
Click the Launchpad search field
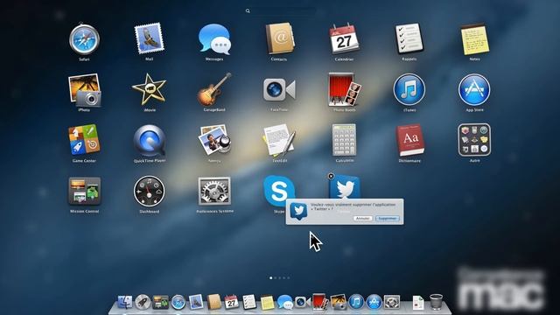[x=280, y=11]
